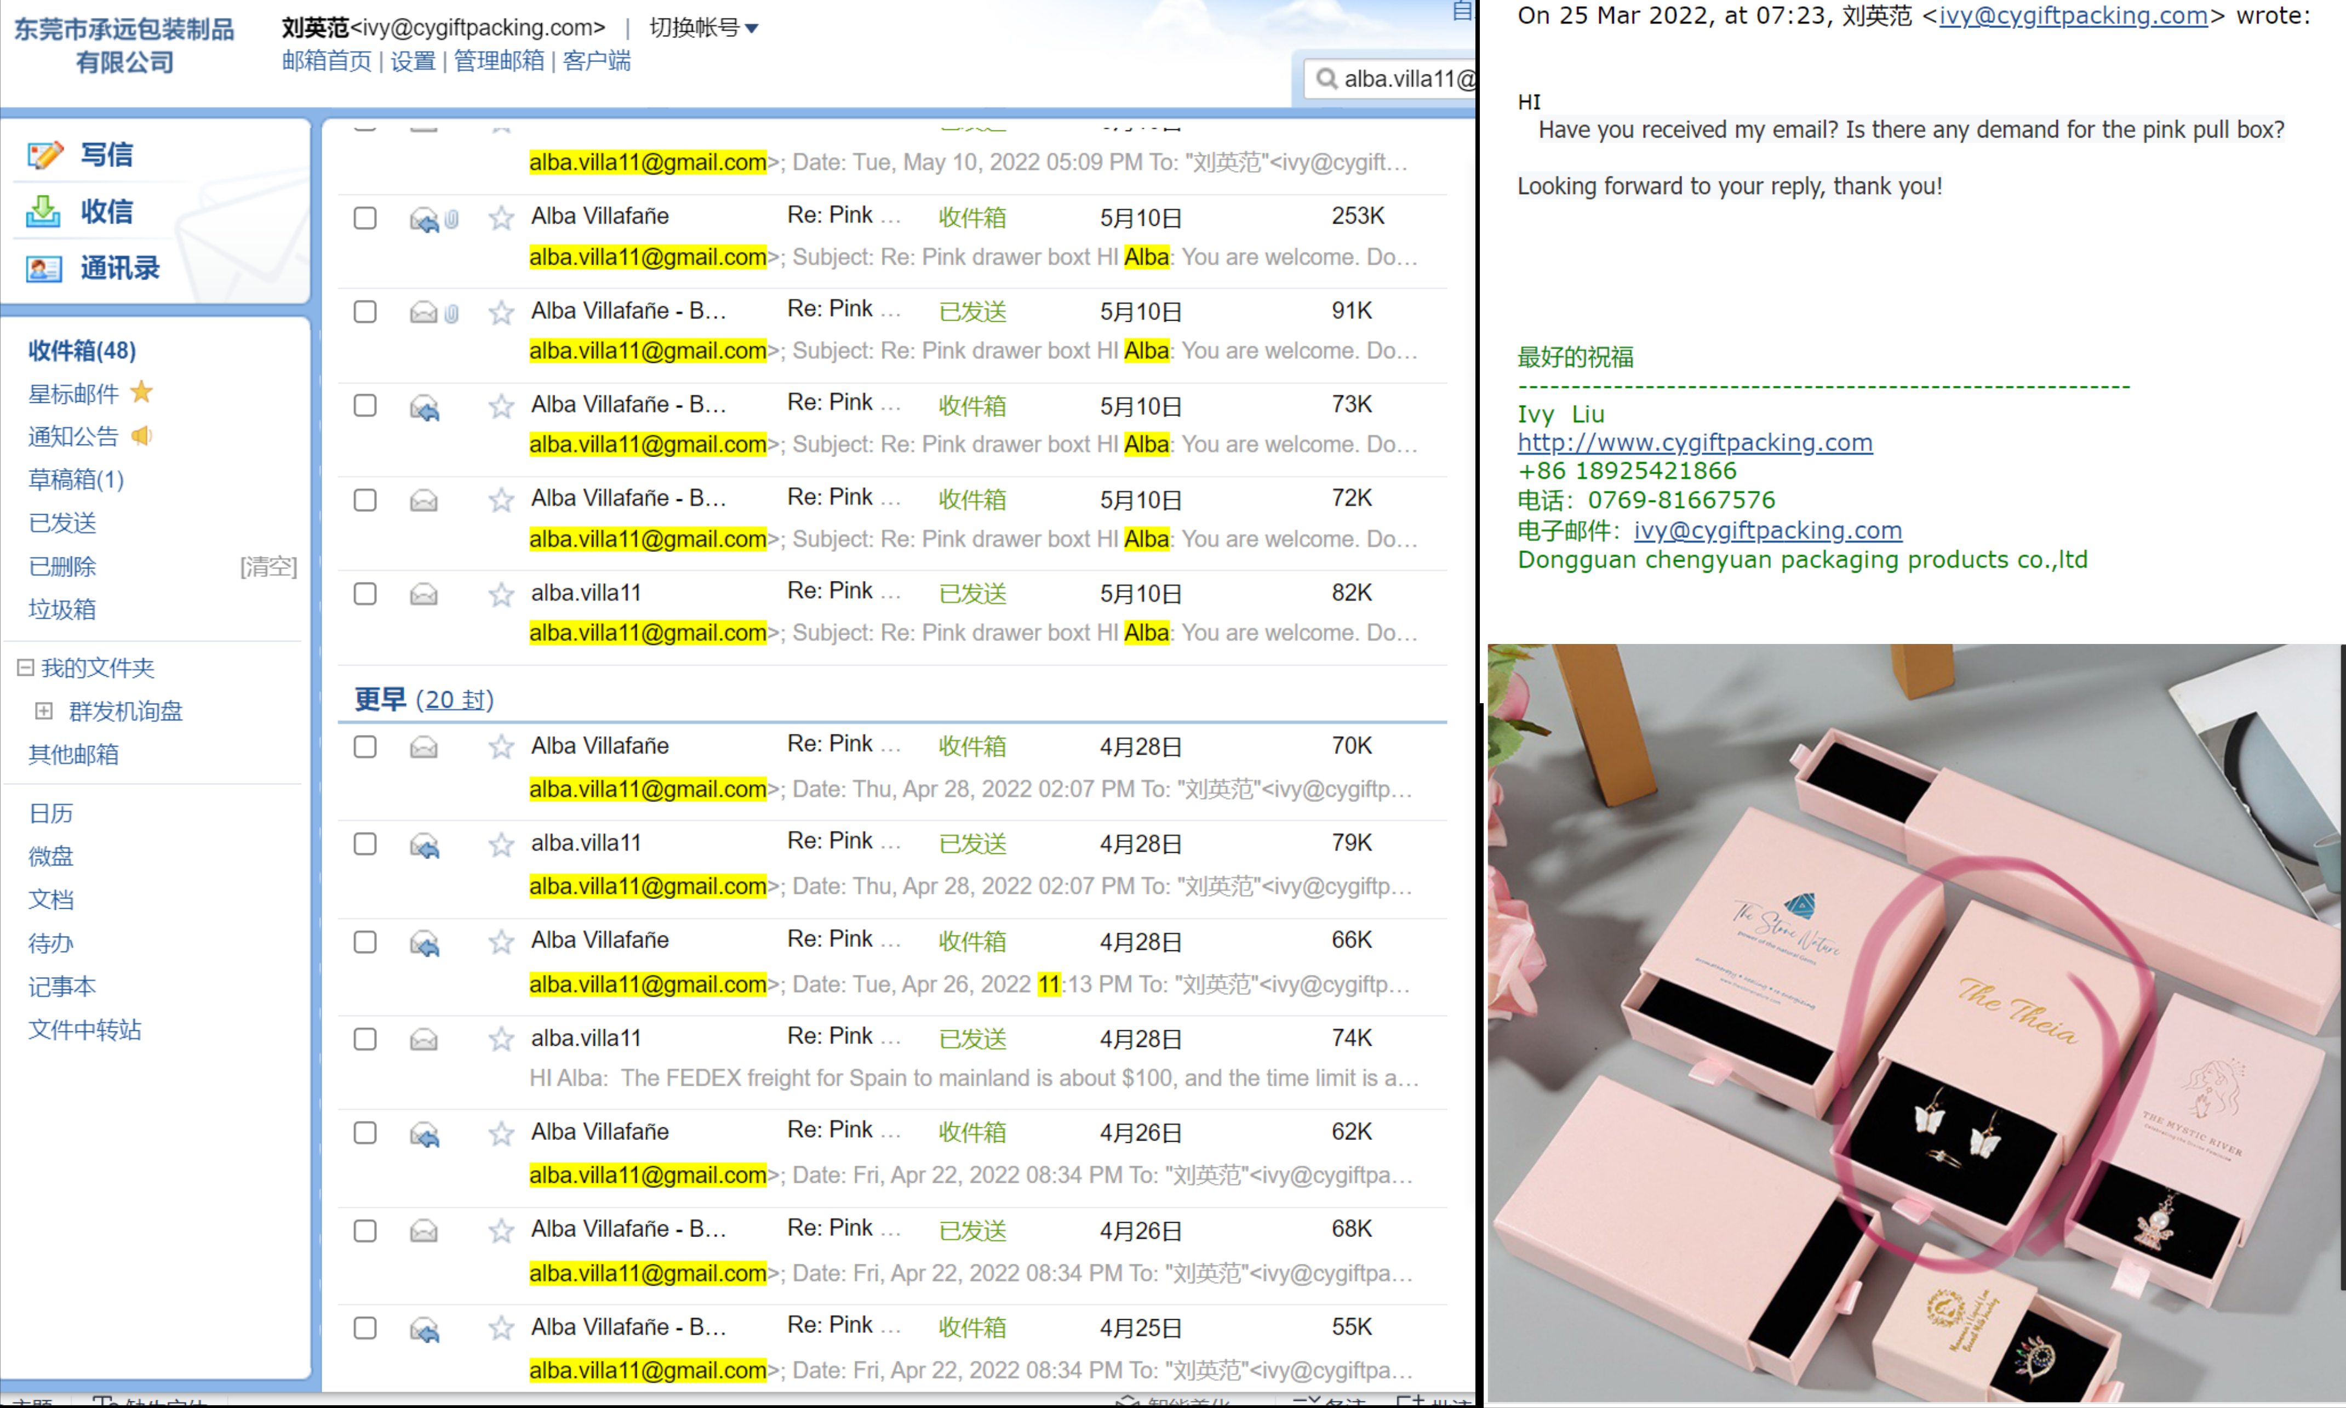Open the 待办 to-do item

coord(51,943)
